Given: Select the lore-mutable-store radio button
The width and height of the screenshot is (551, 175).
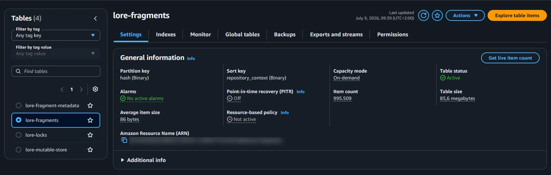Looking at the screenshot, I should click(19, 150).
